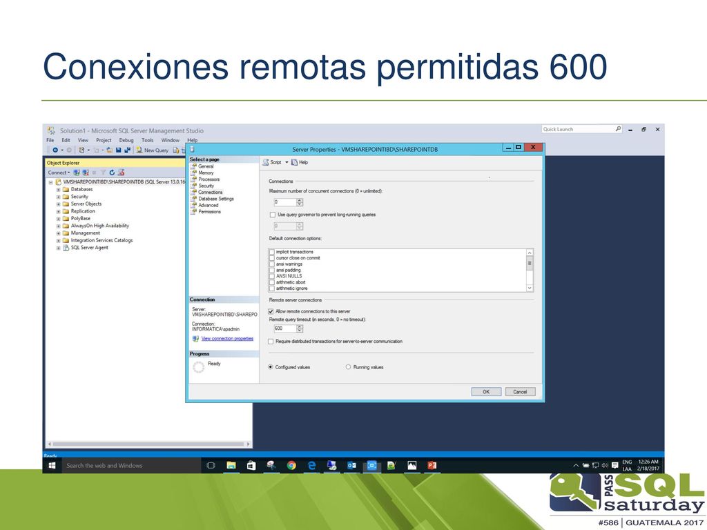
Task: Click stepper arrows of maximum concurrent connections
Action: (300, 202)
